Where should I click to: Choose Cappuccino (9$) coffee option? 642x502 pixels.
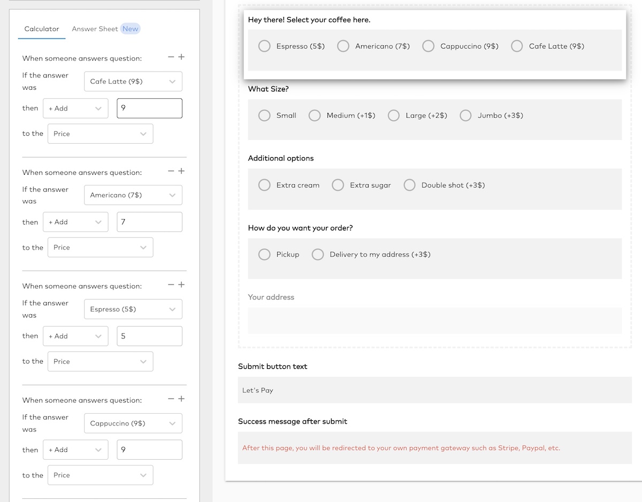428,46
